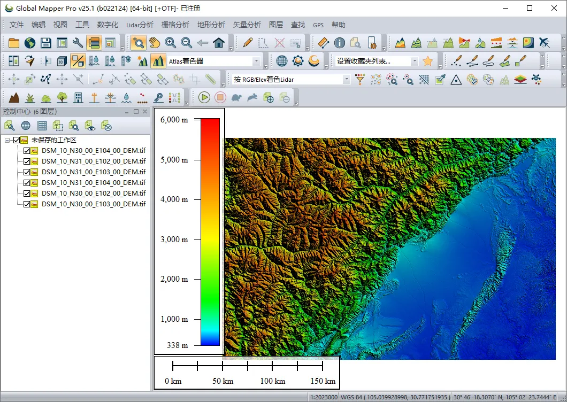Click the Lidar filter funnel icon
The width and height of the screenshot is (567, 402).
(360, 80)
